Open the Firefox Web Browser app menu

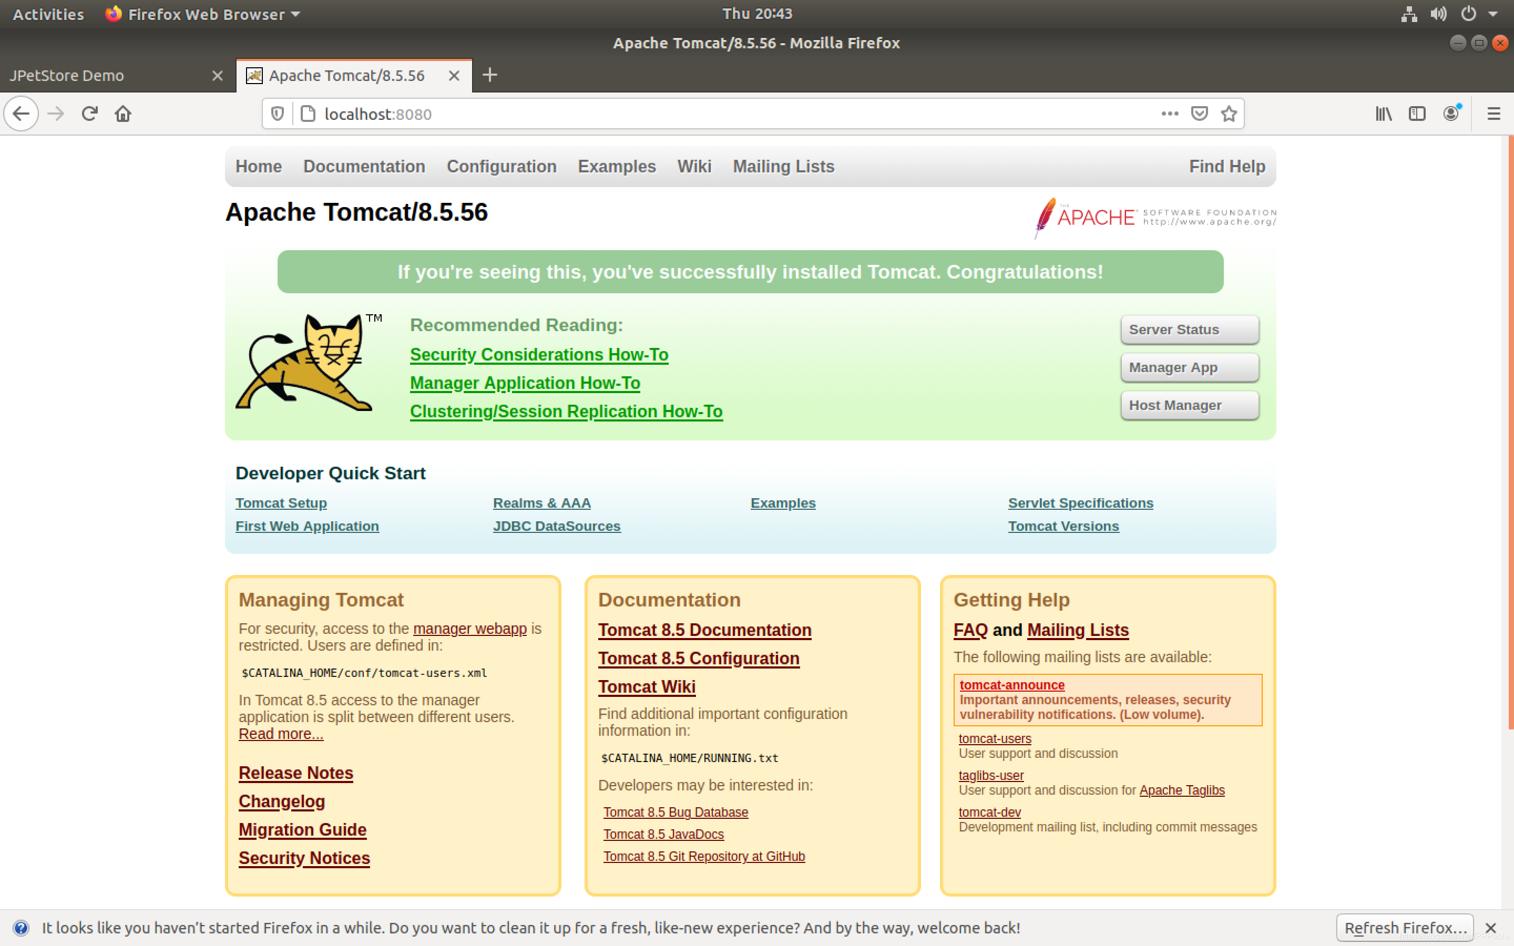(202, 14)
